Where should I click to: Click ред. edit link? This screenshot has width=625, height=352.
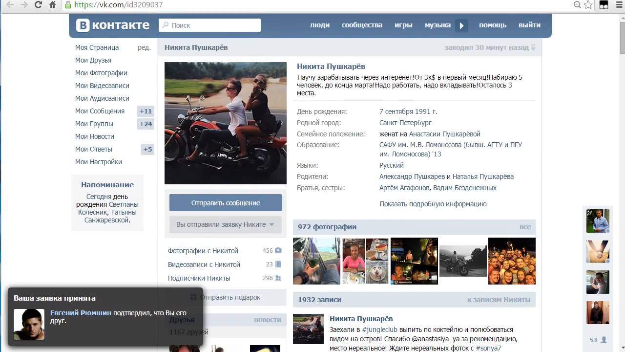(x=144, y=47)
